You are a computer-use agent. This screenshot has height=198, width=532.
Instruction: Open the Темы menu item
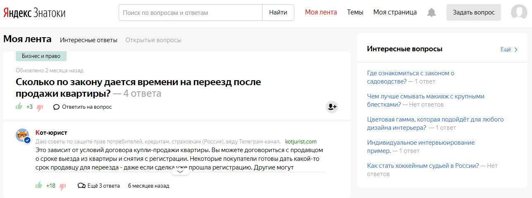click(x=355, y=12)
